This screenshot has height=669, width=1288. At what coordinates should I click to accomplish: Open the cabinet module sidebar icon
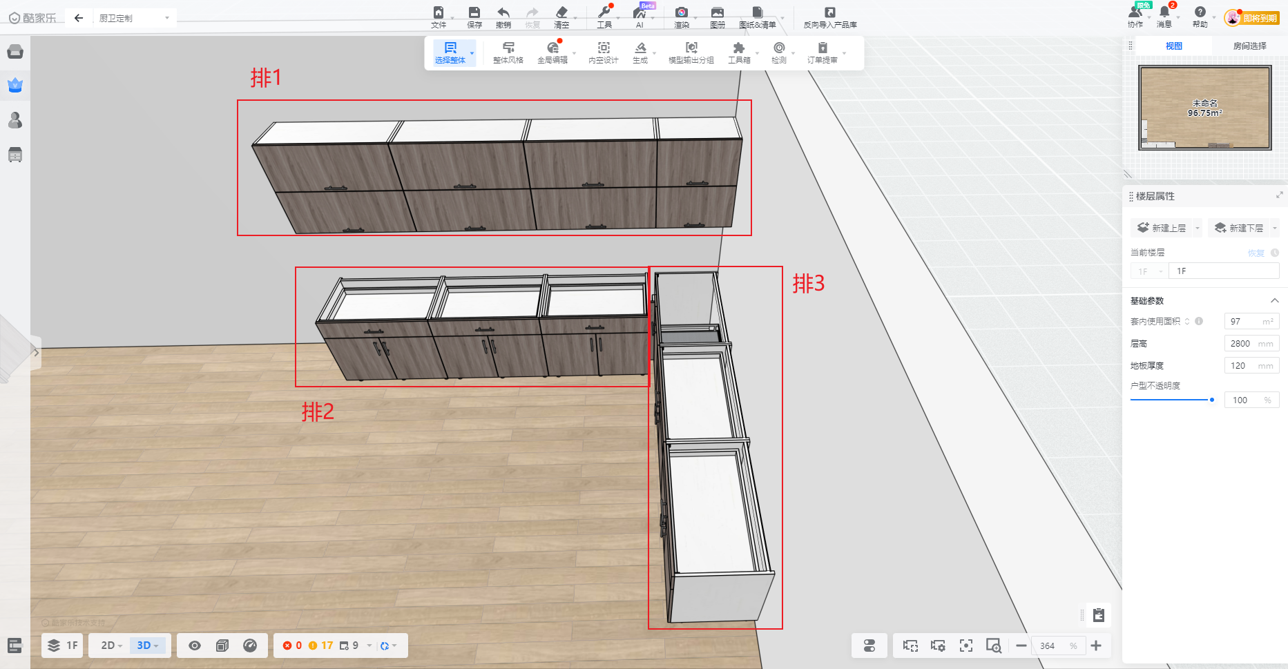15,155
